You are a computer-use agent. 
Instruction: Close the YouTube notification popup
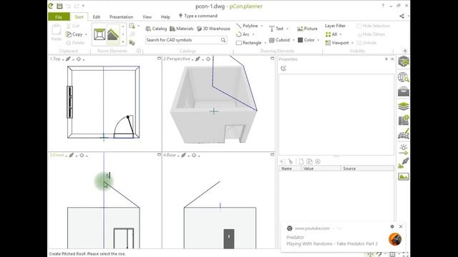[401, 226]
